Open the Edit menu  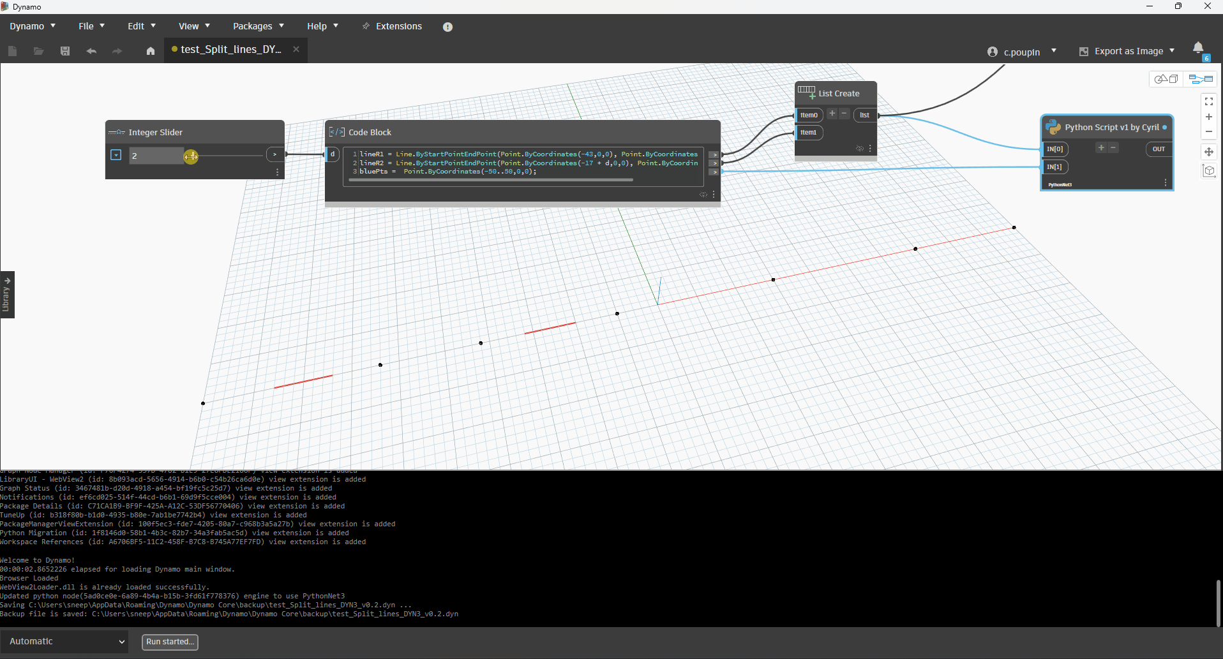coord(142,26)
